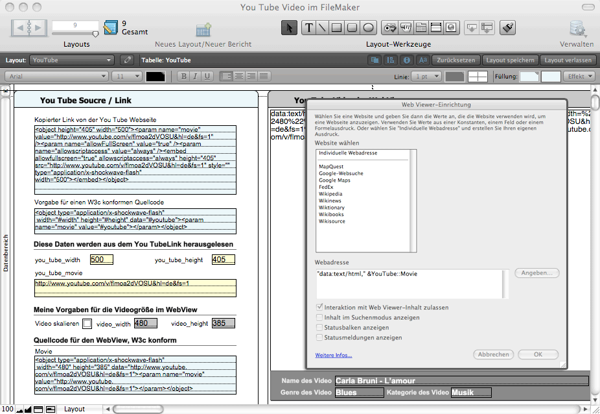Open the Weitere Infos link
The height and width of the screenshot is (414, 600).
[x=334, y=355]
